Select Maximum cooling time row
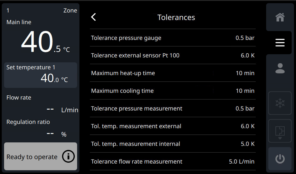This screenshot has height=174, width=296. 172,91
